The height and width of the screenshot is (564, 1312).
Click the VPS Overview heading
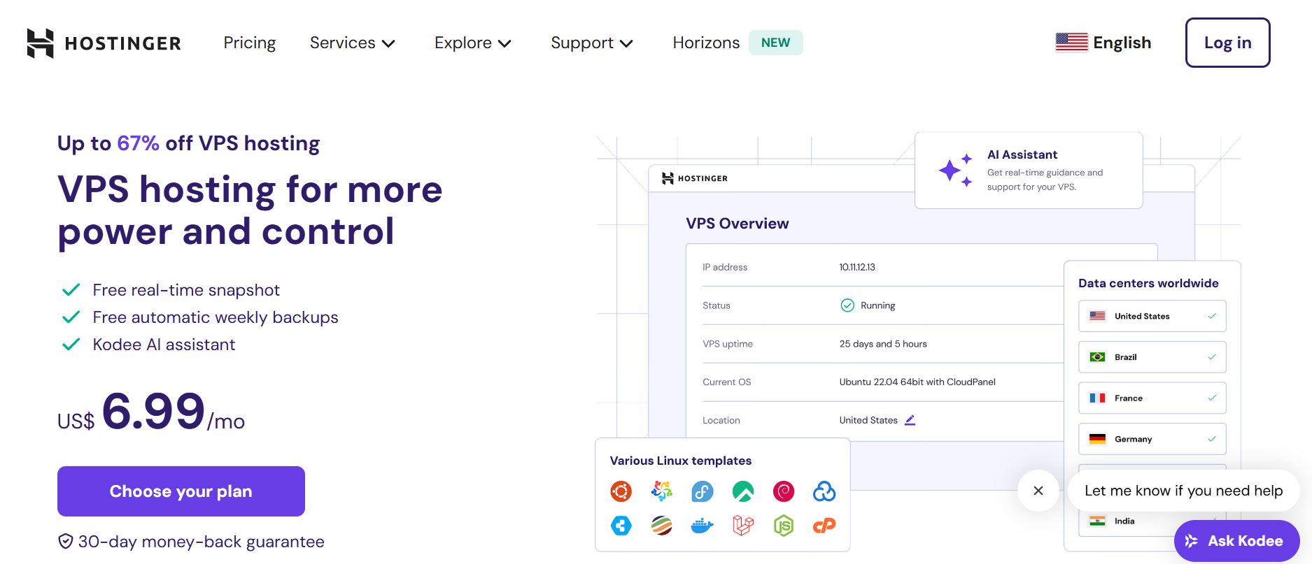tap(738, 224)
